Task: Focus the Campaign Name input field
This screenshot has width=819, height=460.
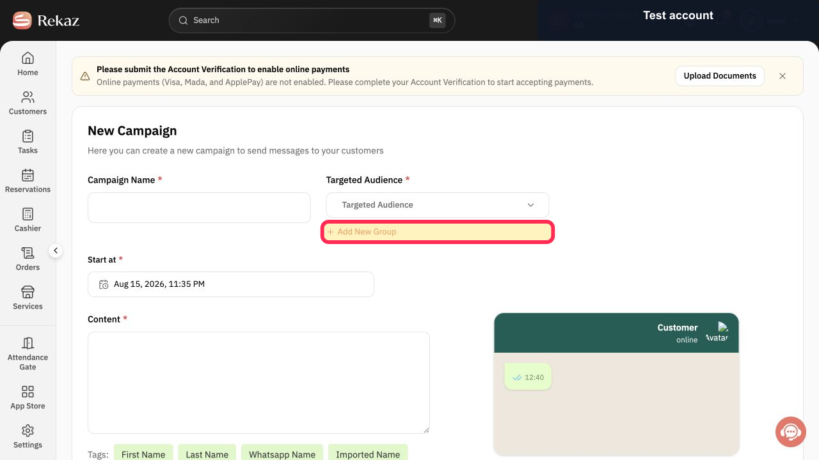Action: (x=199, y=208)
